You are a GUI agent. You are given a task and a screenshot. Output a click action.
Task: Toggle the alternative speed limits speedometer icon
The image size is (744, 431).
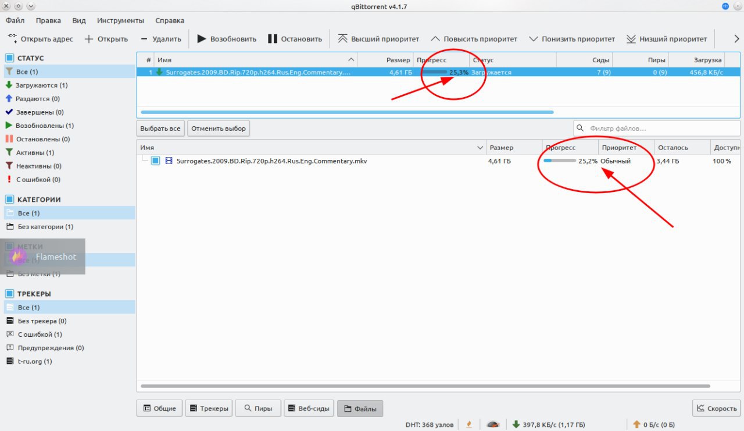pyautogui.click(x=492, y=425)
